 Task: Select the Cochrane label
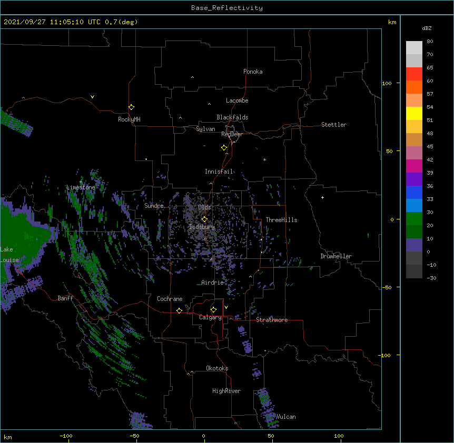170,299
